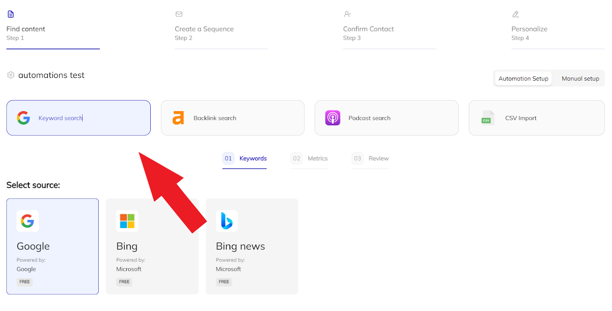Switch to Automation Setup mode
Screen dimensions: 612x311
523,78
